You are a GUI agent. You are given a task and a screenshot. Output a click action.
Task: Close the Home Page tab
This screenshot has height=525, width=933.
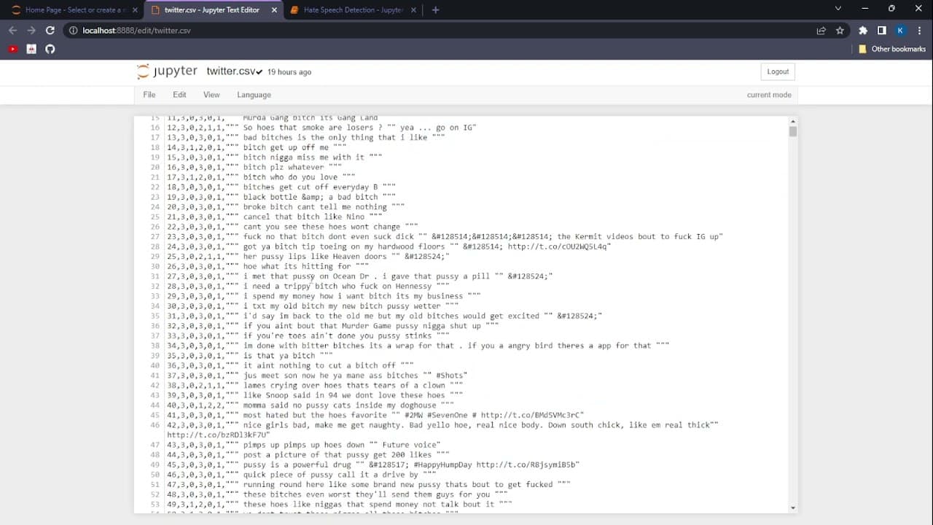[134, 10]
